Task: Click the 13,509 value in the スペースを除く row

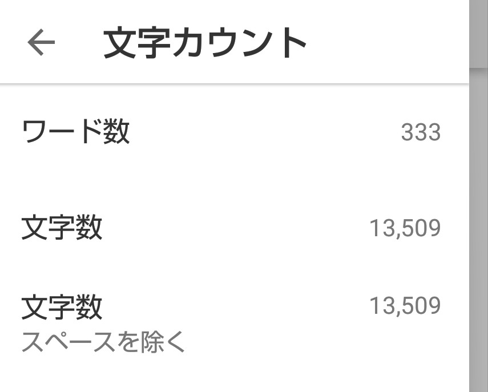Action: 405,306
